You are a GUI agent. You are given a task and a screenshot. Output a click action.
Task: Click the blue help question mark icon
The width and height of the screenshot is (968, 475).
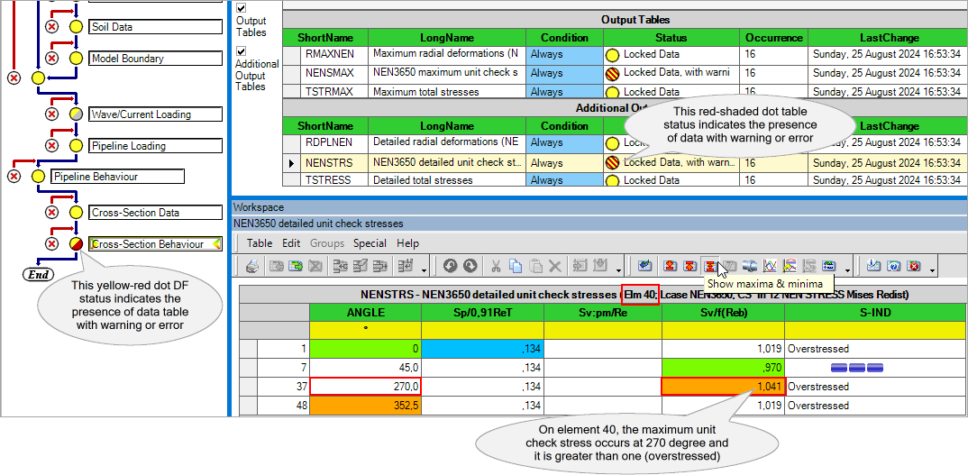click(894, 267)
